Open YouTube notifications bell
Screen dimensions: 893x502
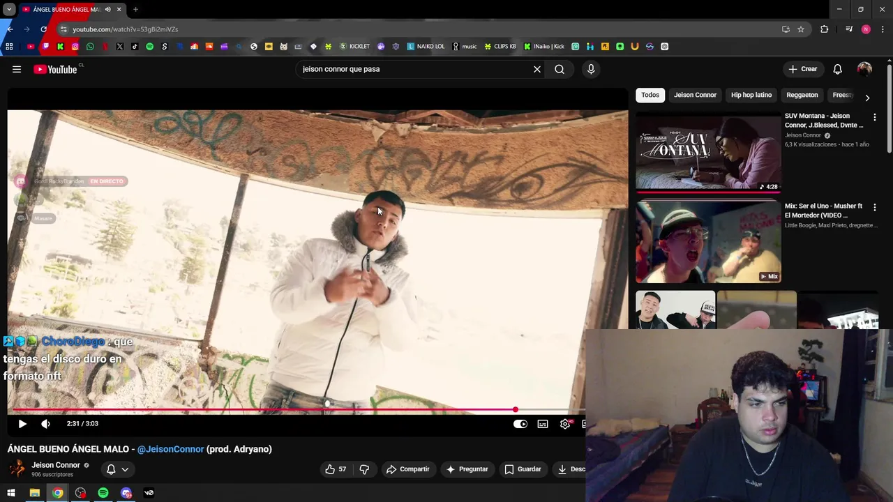pyautogui.click(x=837, y=69)
